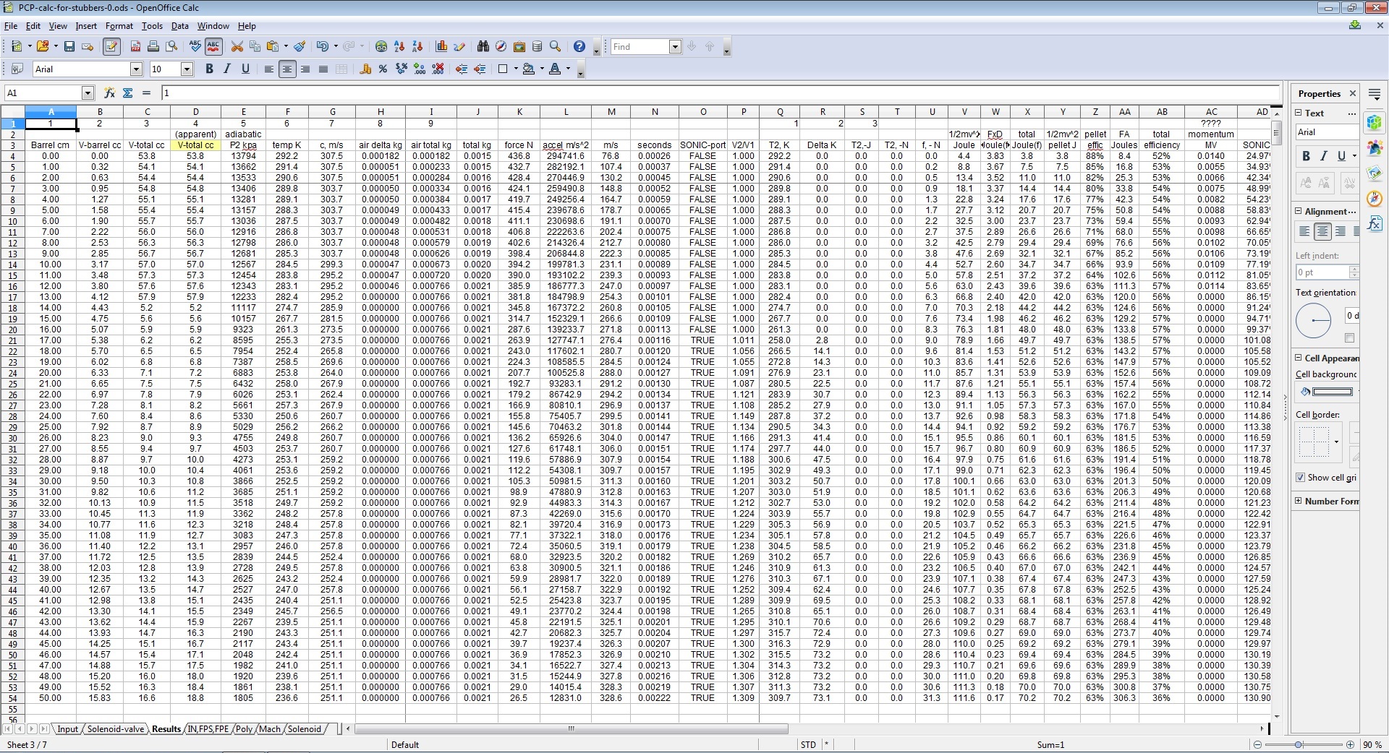
Task: Toggle Align Center Horizontally in toolbar
Action: pyautogui.click(x=287, y=69)
